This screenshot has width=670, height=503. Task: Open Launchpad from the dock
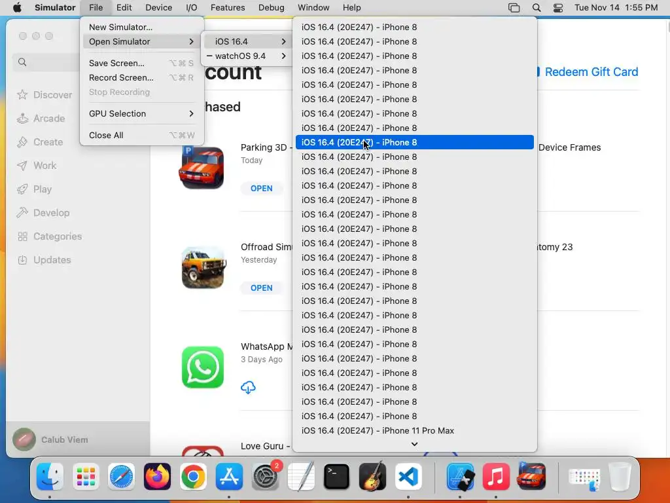click(86, 477)
